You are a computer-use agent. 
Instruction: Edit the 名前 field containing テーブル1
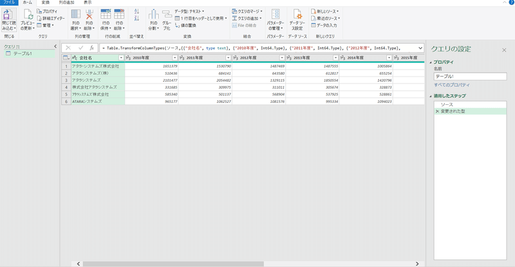coord(470,76)
